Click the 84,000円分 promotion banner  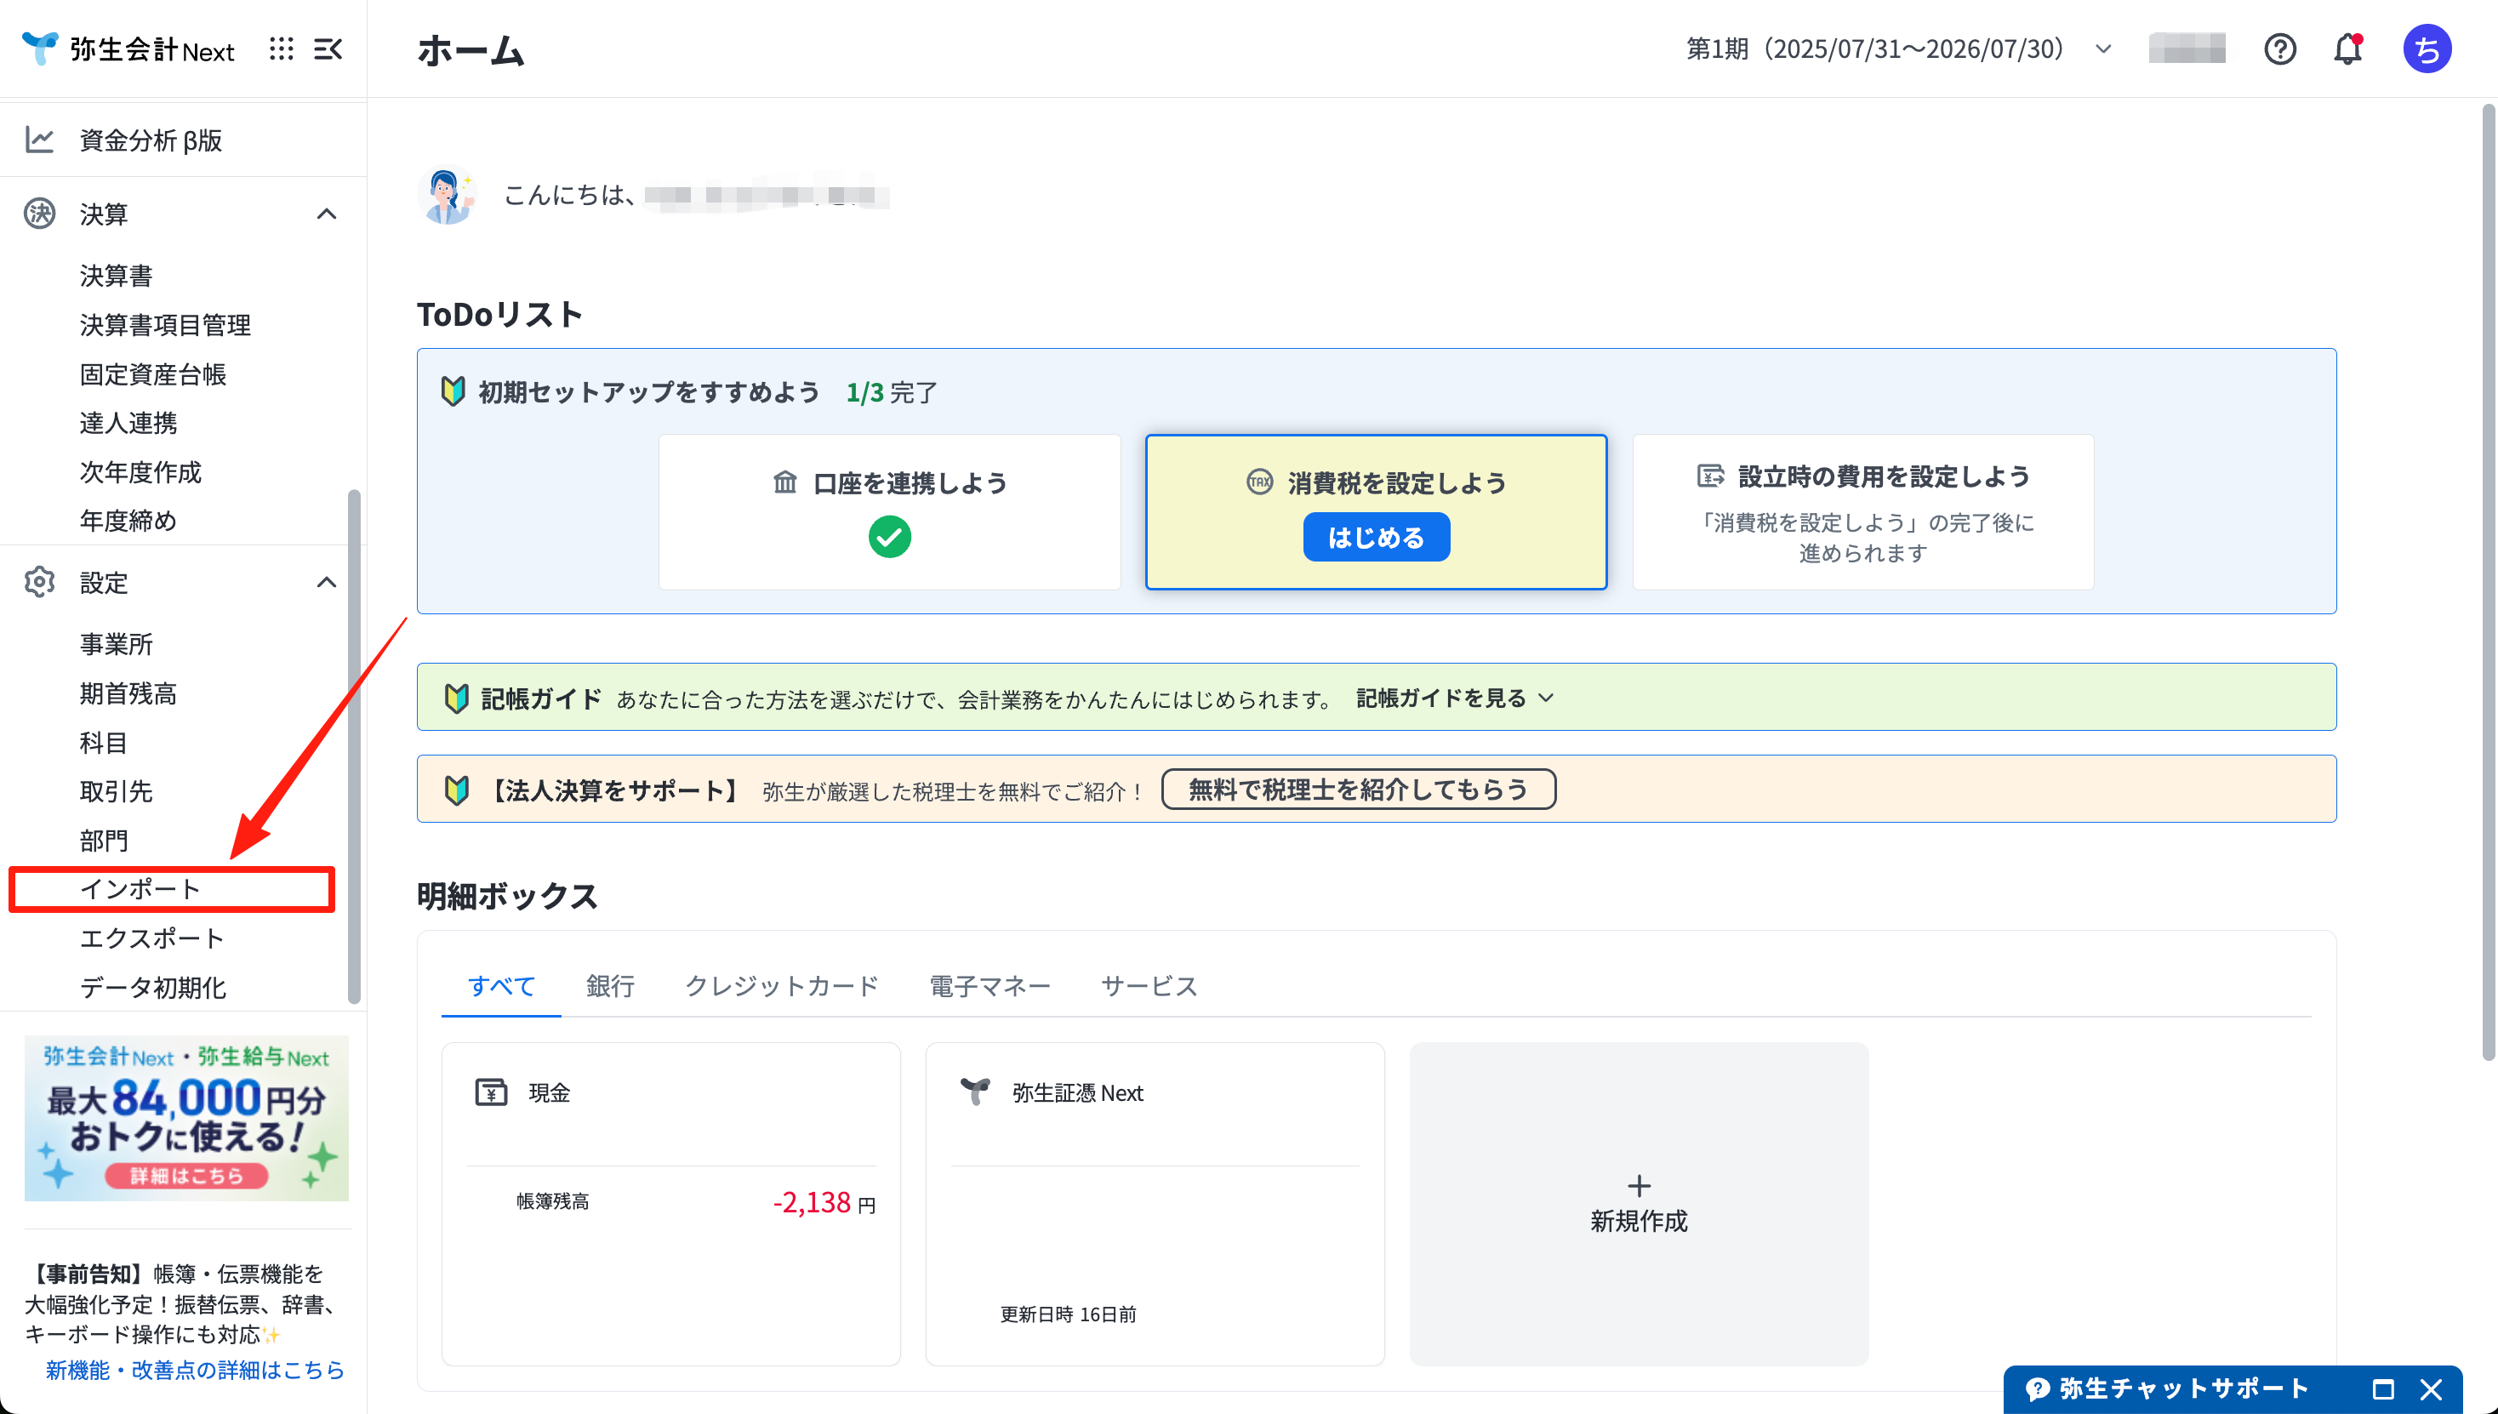(186, 1118)
